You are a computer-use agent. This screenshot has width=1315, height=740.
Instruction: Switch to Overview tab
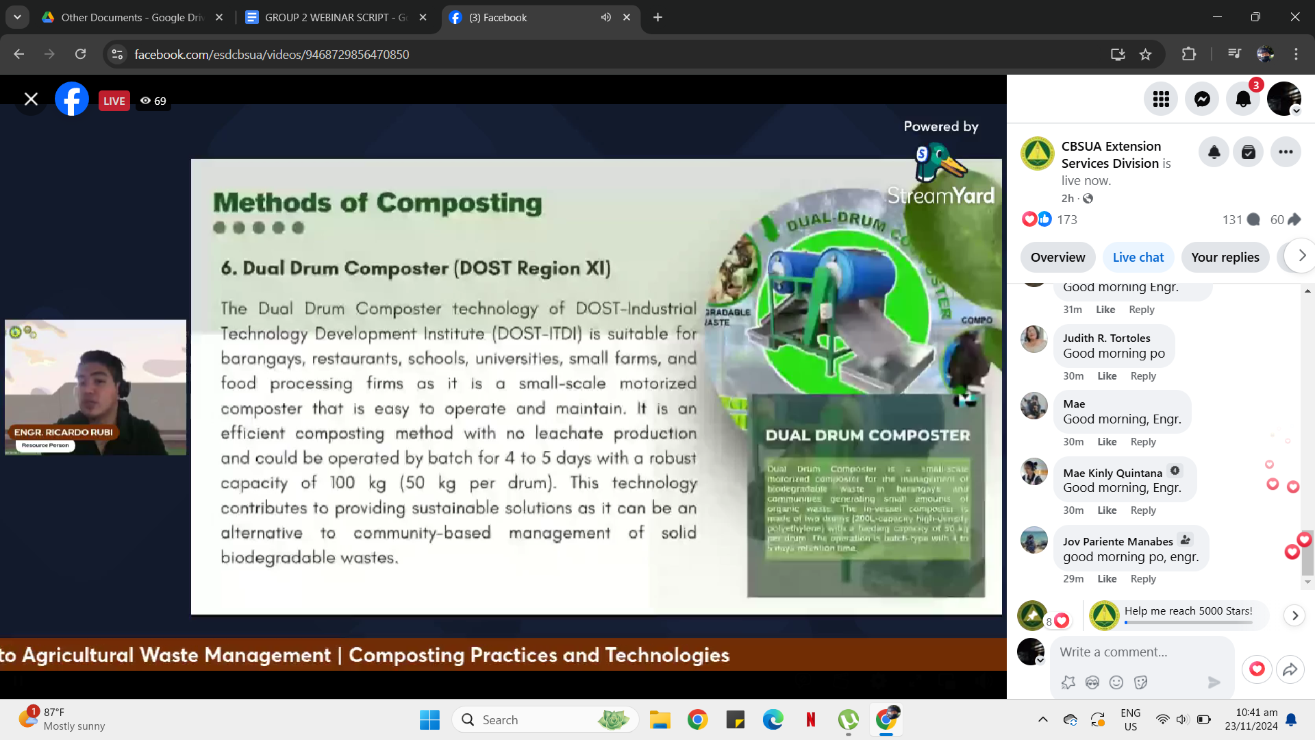pyautogui.click(x=1057, y=258)
